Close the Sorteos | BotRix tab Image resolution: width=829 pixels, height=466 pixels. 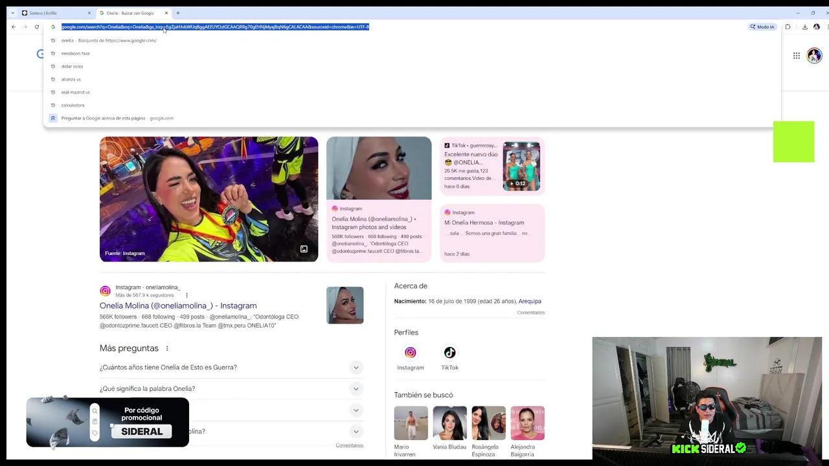tap(89, 13)
